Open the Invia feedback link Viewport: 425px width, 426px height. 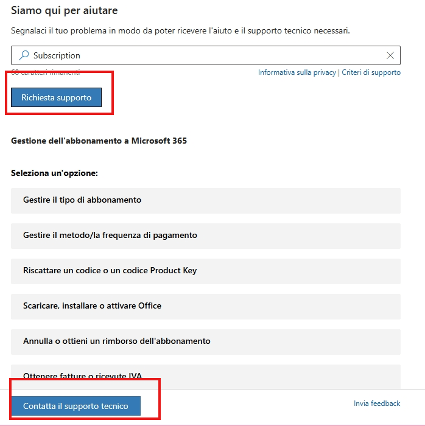377,403
